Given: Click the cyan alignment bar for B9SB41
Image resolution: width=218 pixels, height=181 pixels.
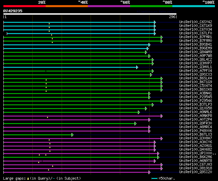Looking at the screenshot, I should pyautogui.click(x=76, y=45).
